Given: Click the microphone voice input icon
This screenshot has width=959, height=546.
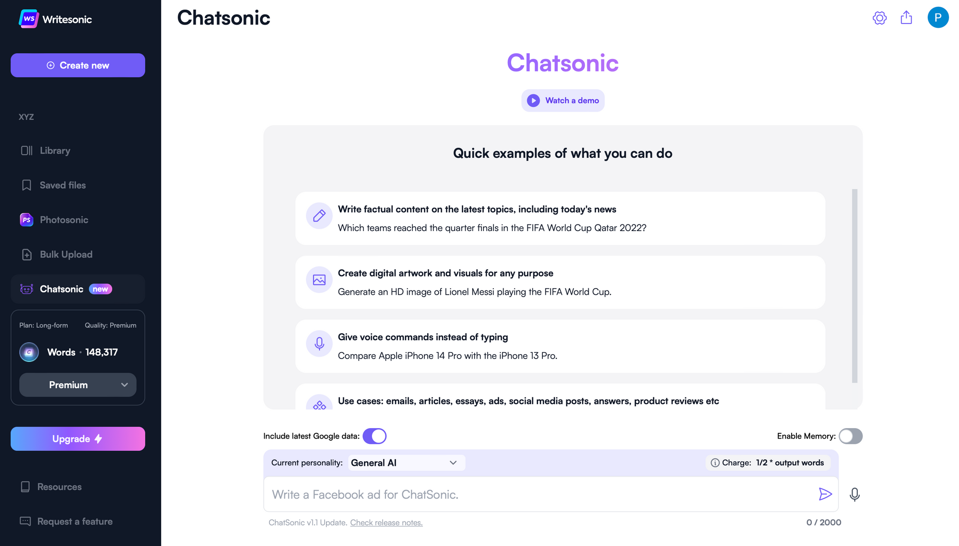Looking at the screenshot, I should point(855,494).
